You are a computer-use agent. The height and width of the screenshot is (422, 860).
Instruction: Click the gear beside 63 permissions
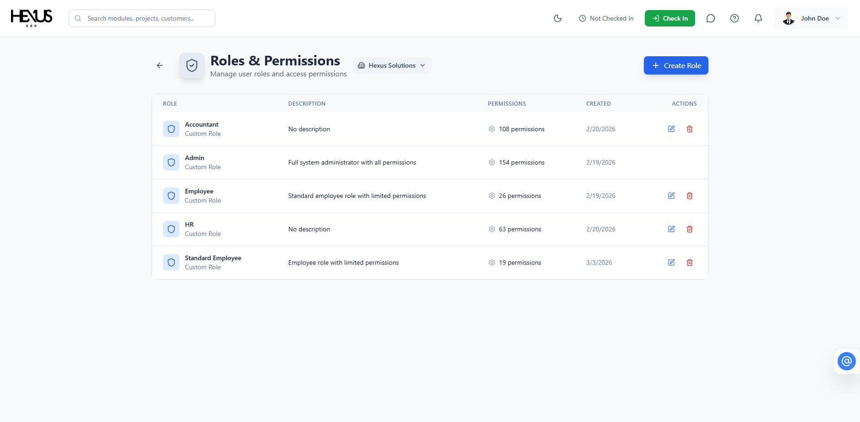(x=492, y=229)
